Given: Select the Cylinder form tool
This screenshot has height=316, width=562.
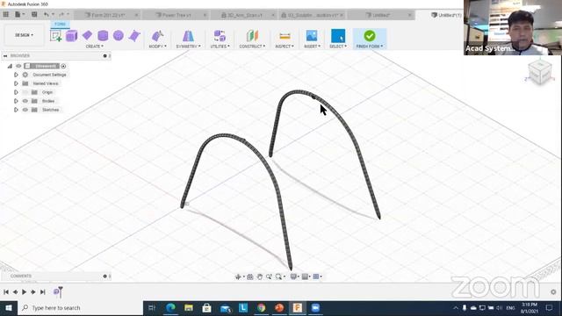Looking at the screenshot, I should point(103,35).
